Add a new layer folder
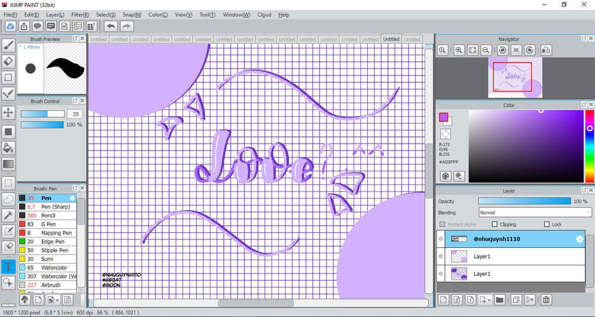595x317 pixels. (x=499, y=300)
